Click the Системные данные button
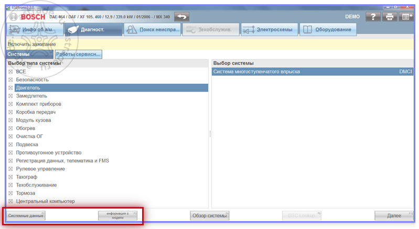 tap(26, 216)
